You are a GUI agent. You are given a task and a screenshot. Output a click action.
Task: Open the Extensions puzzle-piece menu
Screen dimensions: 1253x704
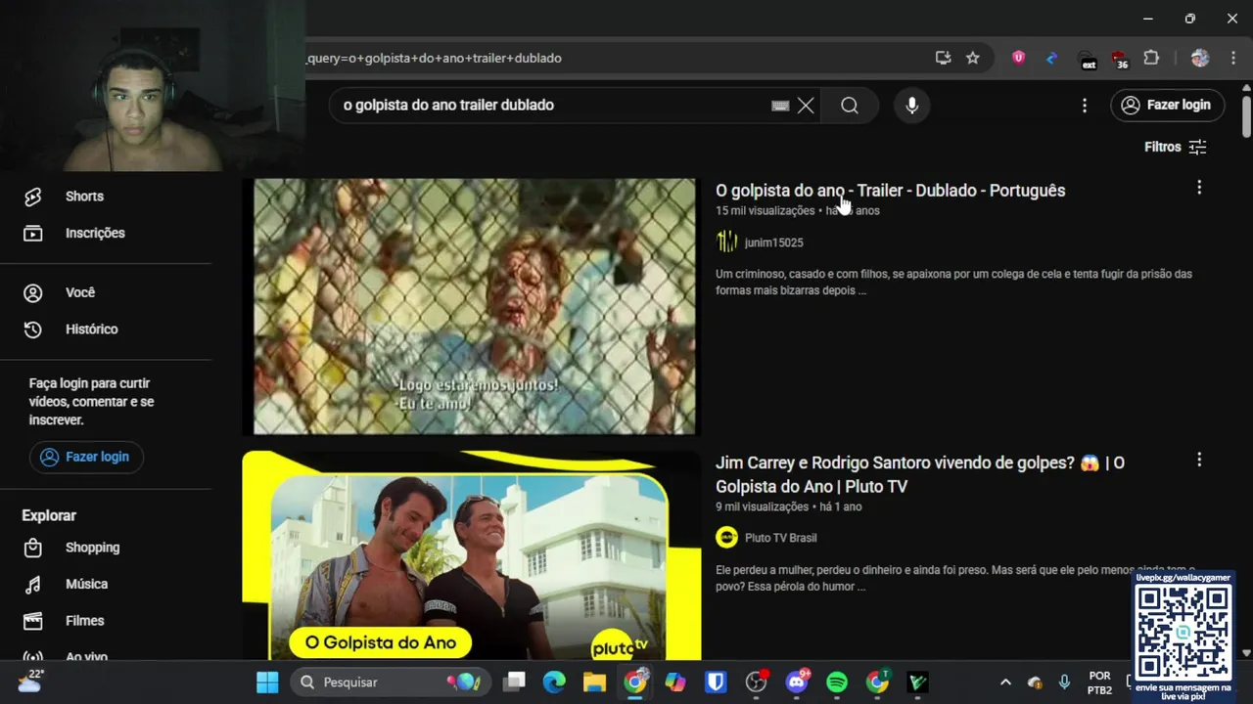[1151, 58]
